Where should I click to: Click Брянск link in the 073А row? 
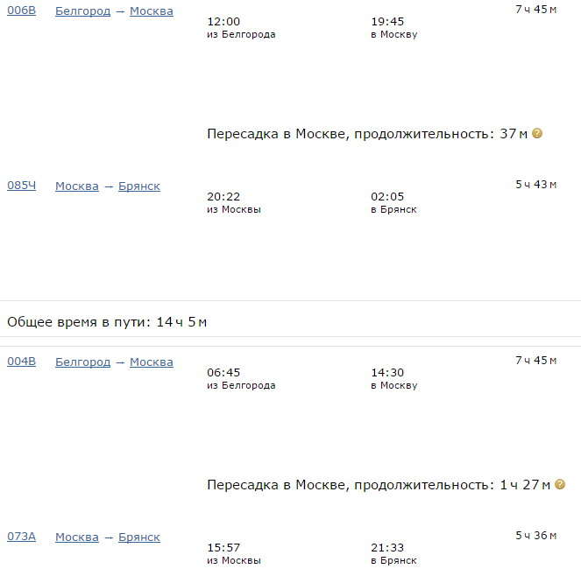click(x=139, y=537)
